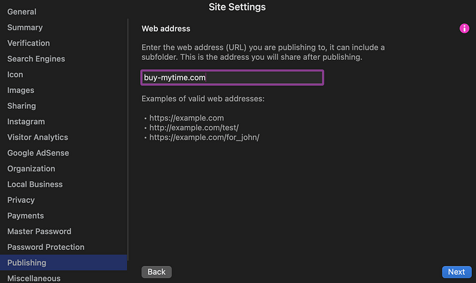Image resolution: width=476 pixels, height=283 pixels.
Task: Select Summary in the sidebar
Action: pyautogui.click(x=25, y=28)
